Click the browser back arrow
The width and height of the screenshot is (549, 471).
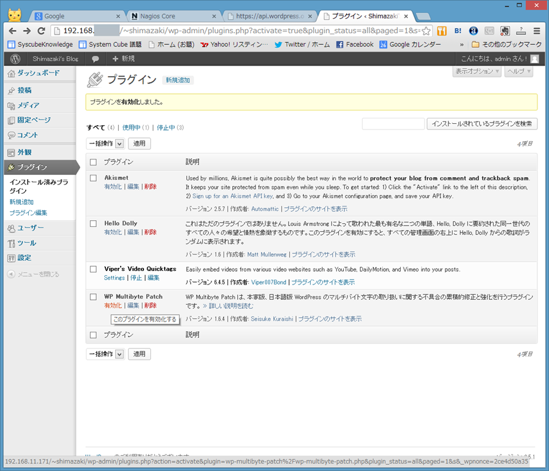[13, 31]
